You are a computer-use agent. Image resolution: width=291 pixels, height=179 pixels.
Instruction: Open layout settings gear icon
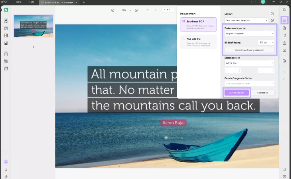[x=272, y=20]
